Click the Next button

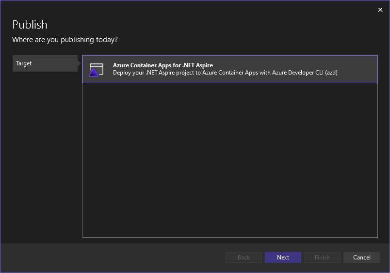click(283, 258)
